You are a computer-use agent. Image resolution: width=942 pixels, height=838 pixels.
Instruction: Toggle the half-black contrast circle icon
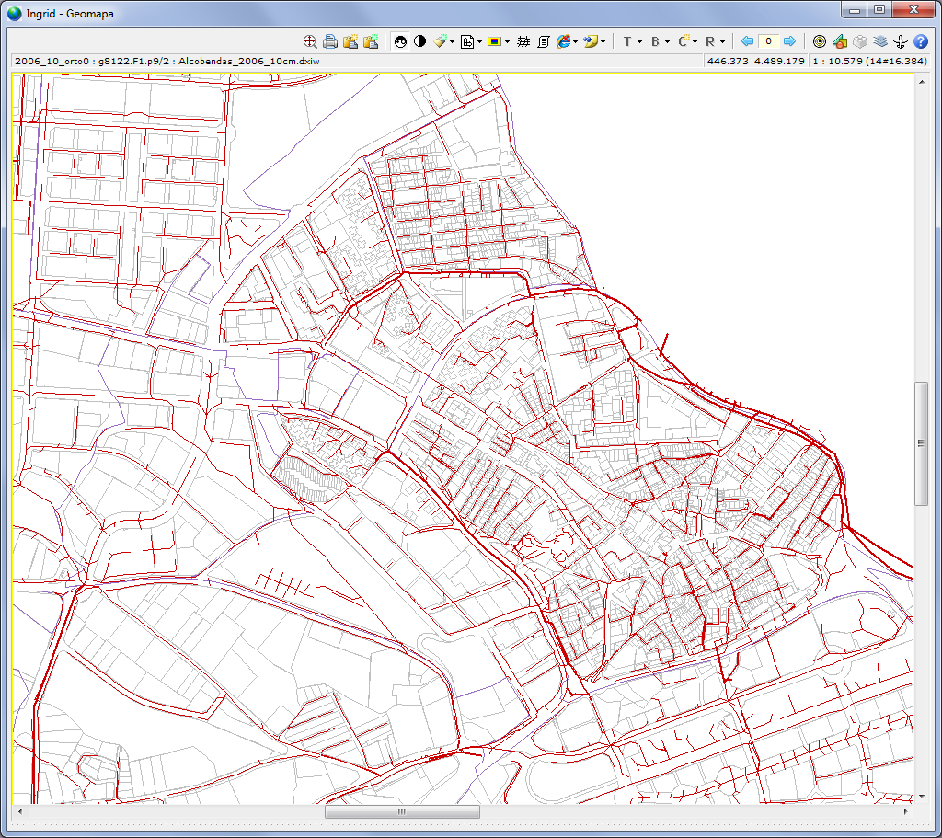[419, 41]
